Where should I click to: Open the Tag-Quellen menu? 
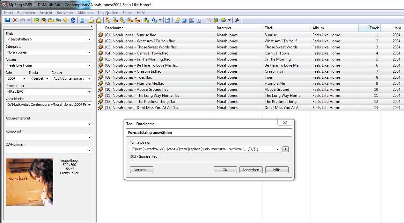coord(107,13)
